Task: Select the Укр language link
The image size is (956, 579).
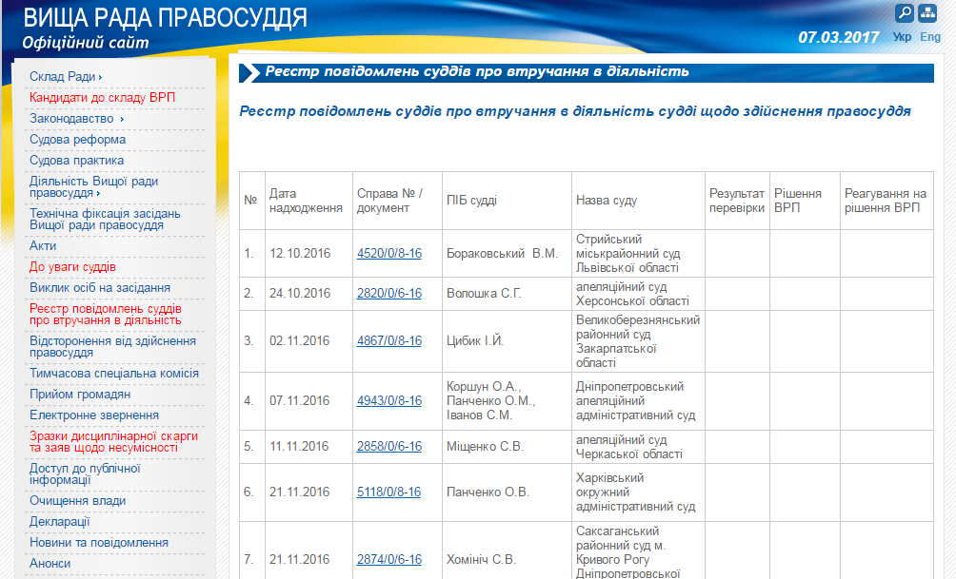Action: (x=902, y=37)
